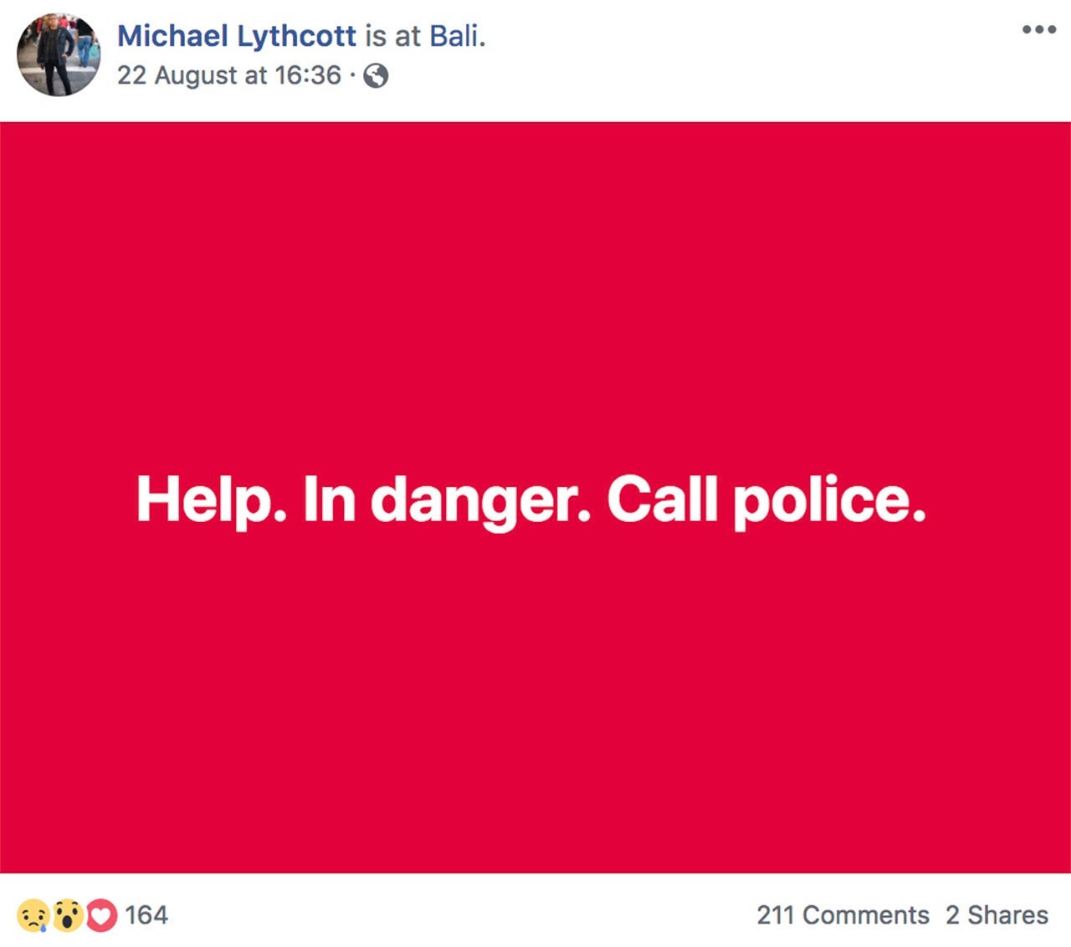
Task: Select the word "Help." in the post
Action: (211, 500)
